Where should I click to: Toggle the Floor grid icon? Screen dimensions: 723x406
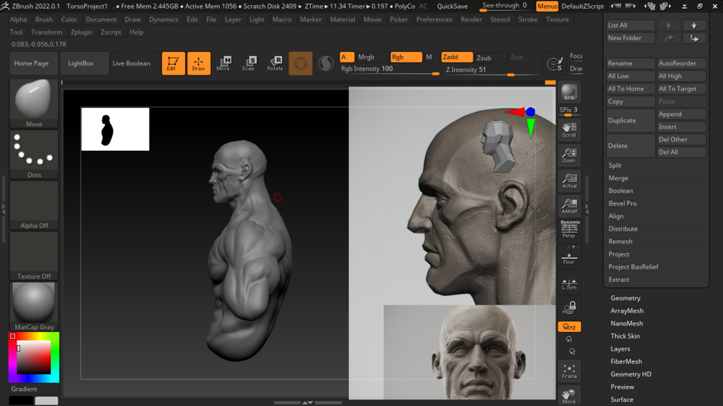coord(569,258)
